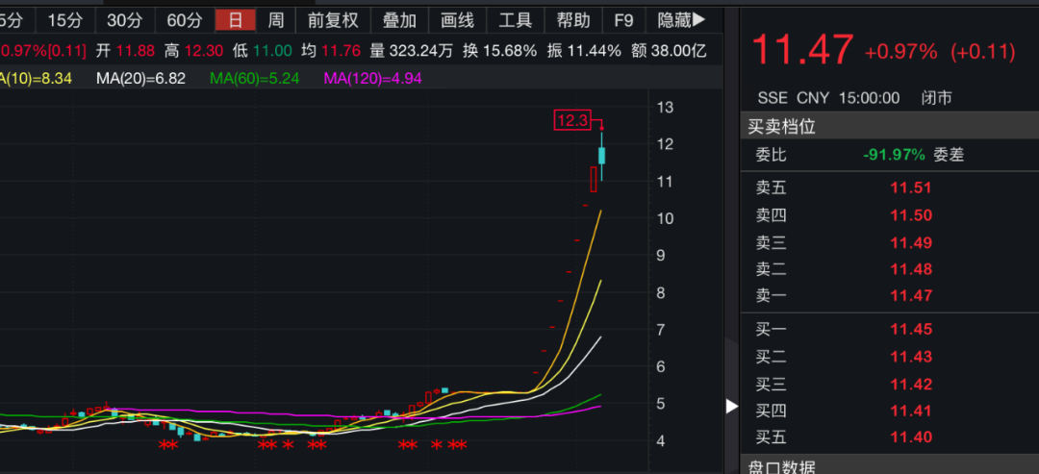
Task: Hide the side panel with 隐藏 arrow
Action: point(681,20)
